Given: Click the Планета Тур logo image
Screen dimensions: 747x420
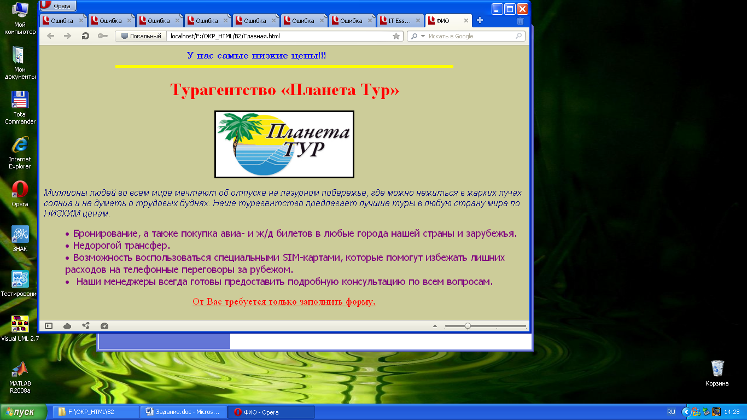Looking at the screenshot, I should click(x=284, y=144).
